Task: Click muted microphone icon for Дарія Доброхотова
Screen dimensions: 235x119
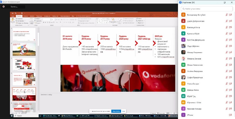Action: pos(227,21)
